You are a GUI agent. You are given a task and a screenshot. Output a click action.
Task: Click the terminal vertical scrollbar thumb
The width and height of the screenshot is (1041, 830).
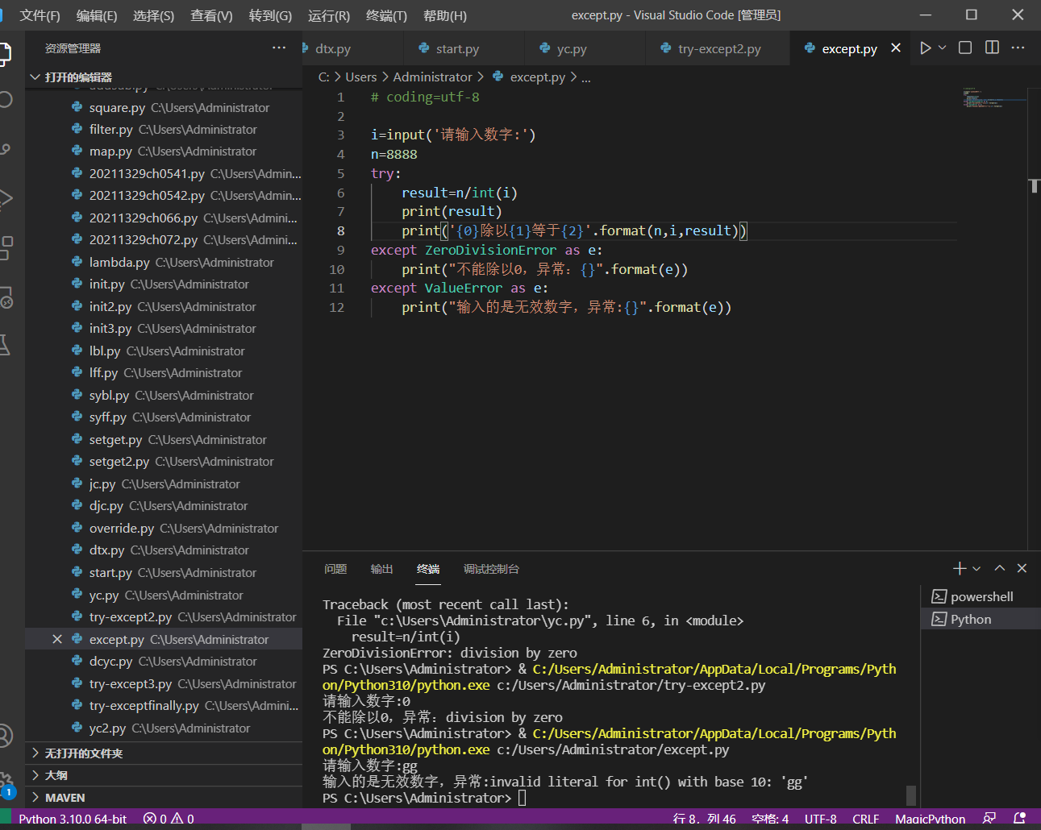pos(911,795)
